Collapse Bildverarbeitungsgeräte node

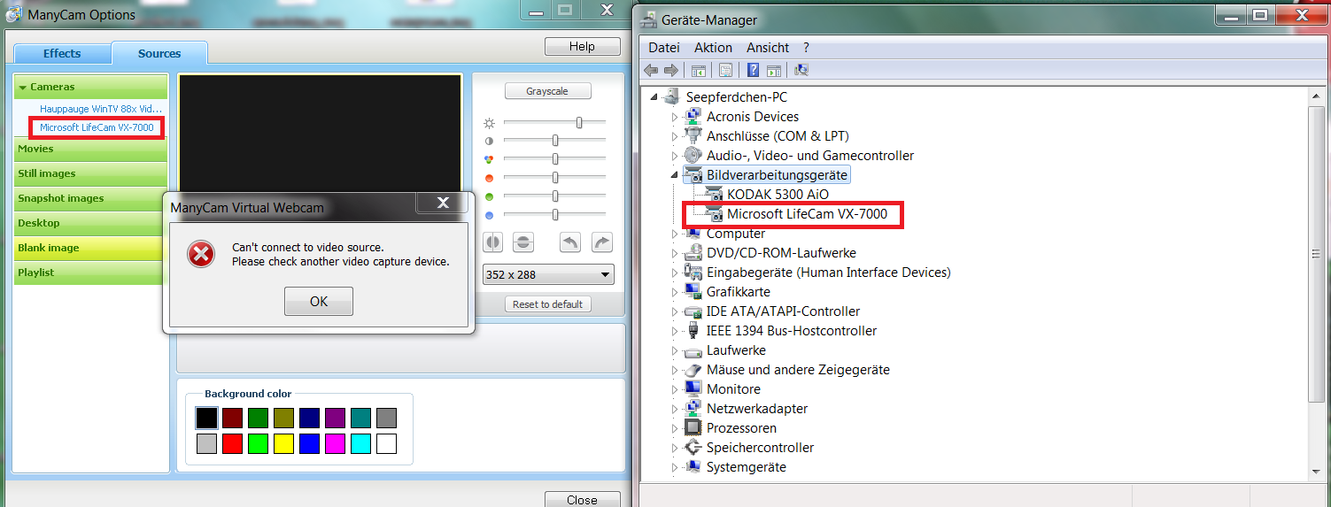[x=675, y=175]
